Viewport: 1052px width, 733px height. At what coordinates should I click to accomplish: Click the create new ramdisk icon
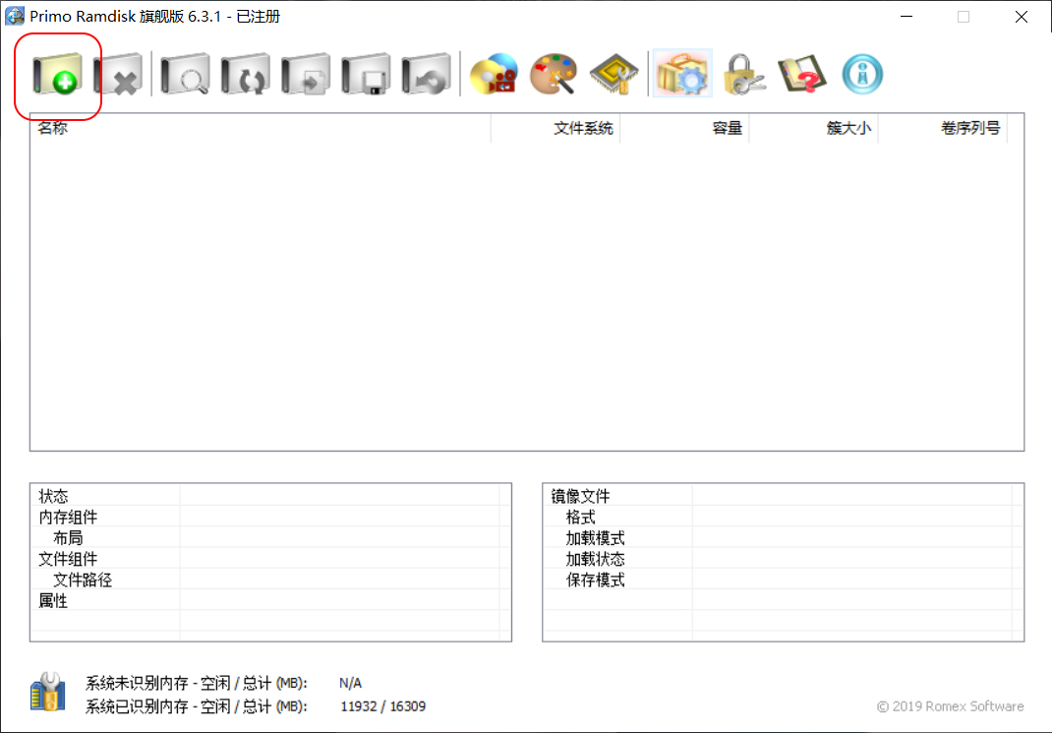click(57, 73)
